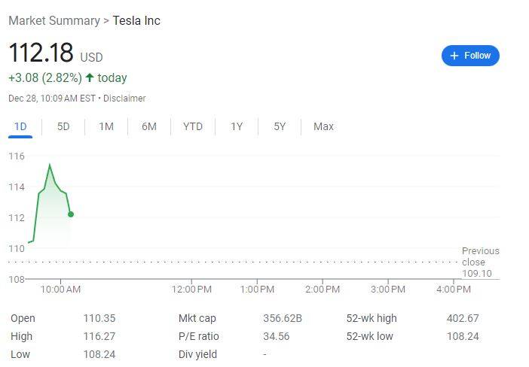The image size is (529, 367).
Task: Click the plus icon in Follow button
Action: coord(454,56)
